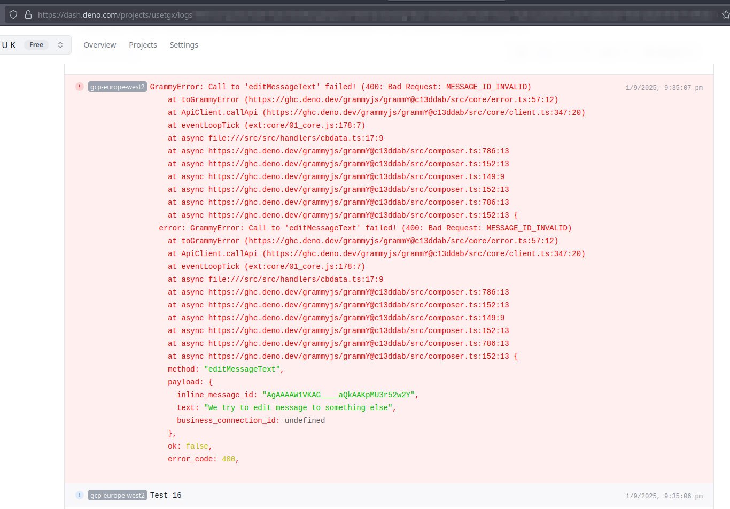Click the "We try to edit message" text value
Viewport: 730px width, 509px height.
299,407
